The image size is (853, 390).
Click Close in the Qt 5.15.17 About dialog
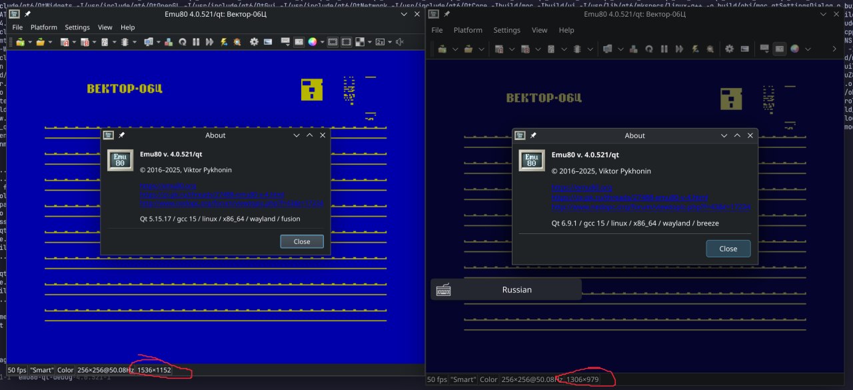302,241
